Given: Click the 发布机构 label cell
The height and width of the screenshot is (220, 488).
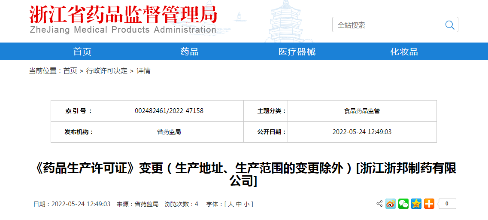Looking at the screenshot, I should click(73, 132).
